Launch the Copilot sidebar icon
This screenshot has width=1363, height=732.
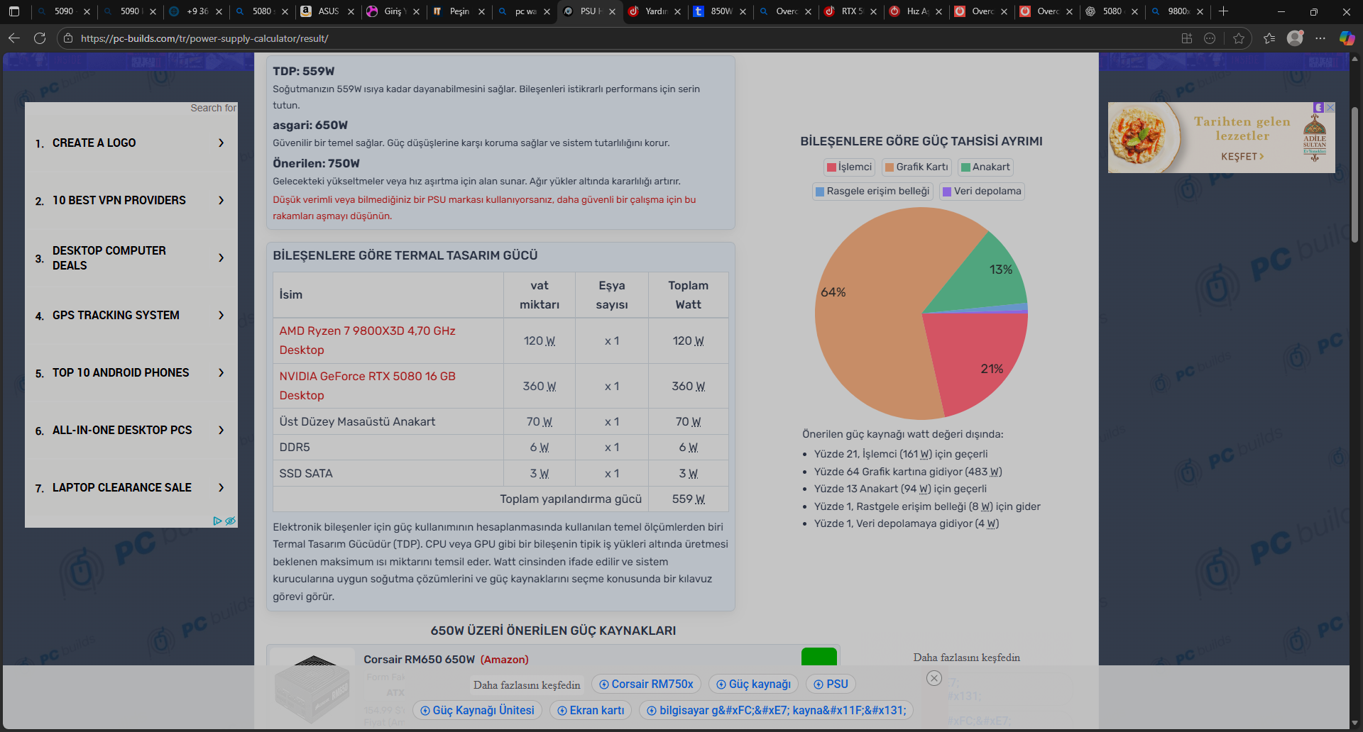(1347, 38)
